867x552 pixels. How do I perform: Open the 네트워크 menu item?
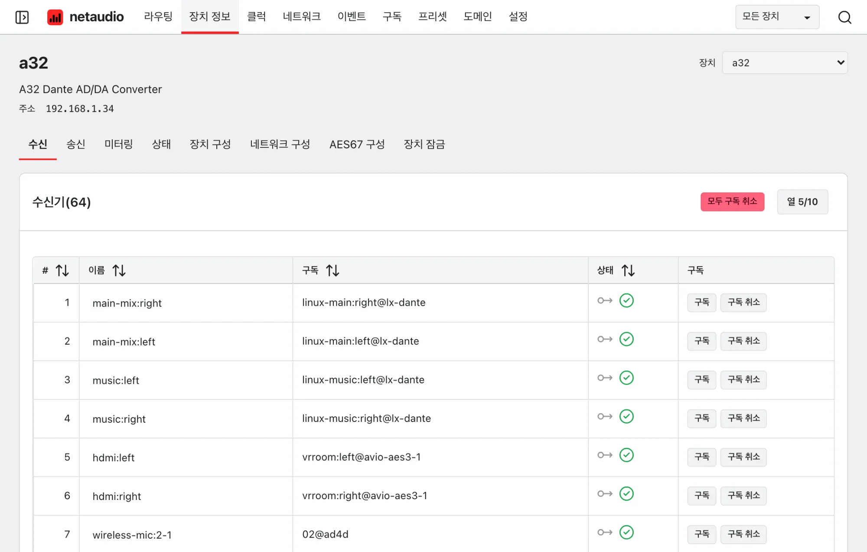[x=302, y=17]
